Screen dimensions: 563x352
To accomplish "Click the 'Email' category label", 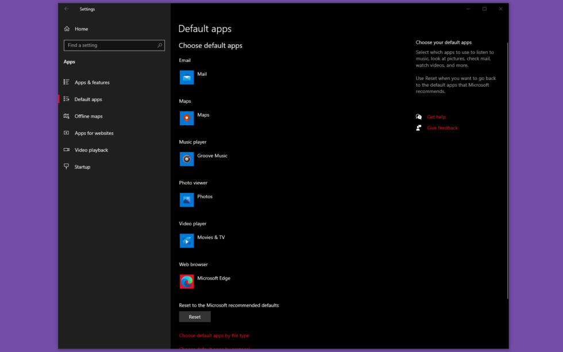I will (184, 60).
